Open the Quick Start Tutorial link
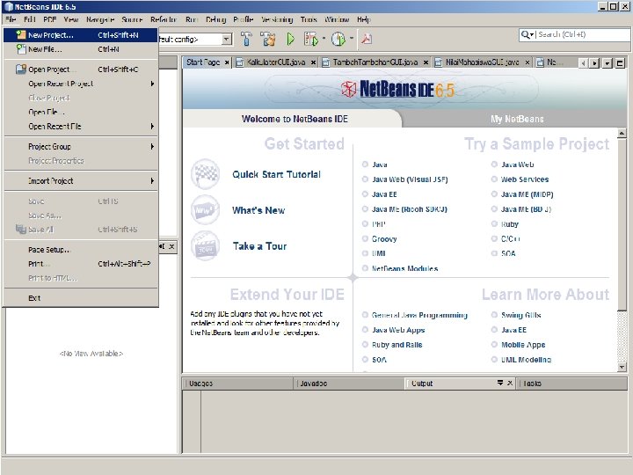Image resolution: width=633 pixels, height=475 pixels. click(277, 174)
